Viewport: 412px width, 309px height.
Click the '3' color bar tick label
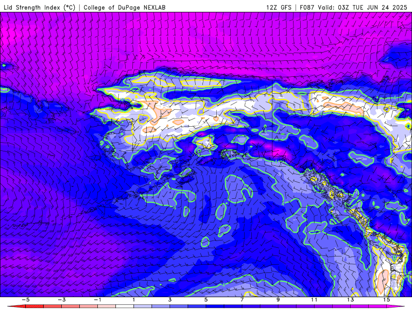[170, 300]
